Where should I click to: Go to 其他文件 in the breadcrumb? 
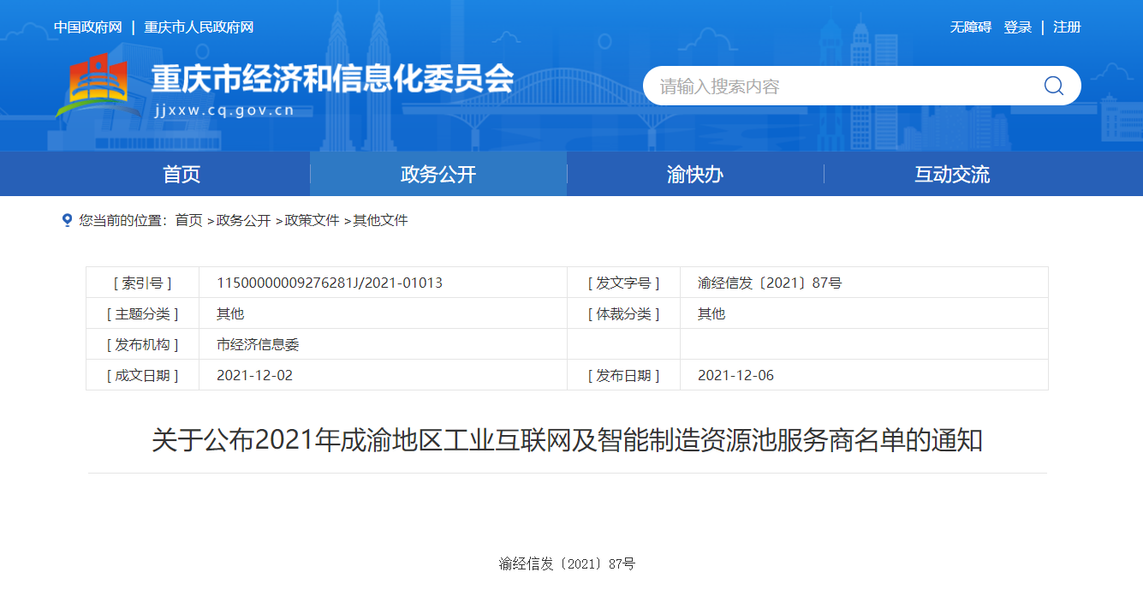(381, 220)
